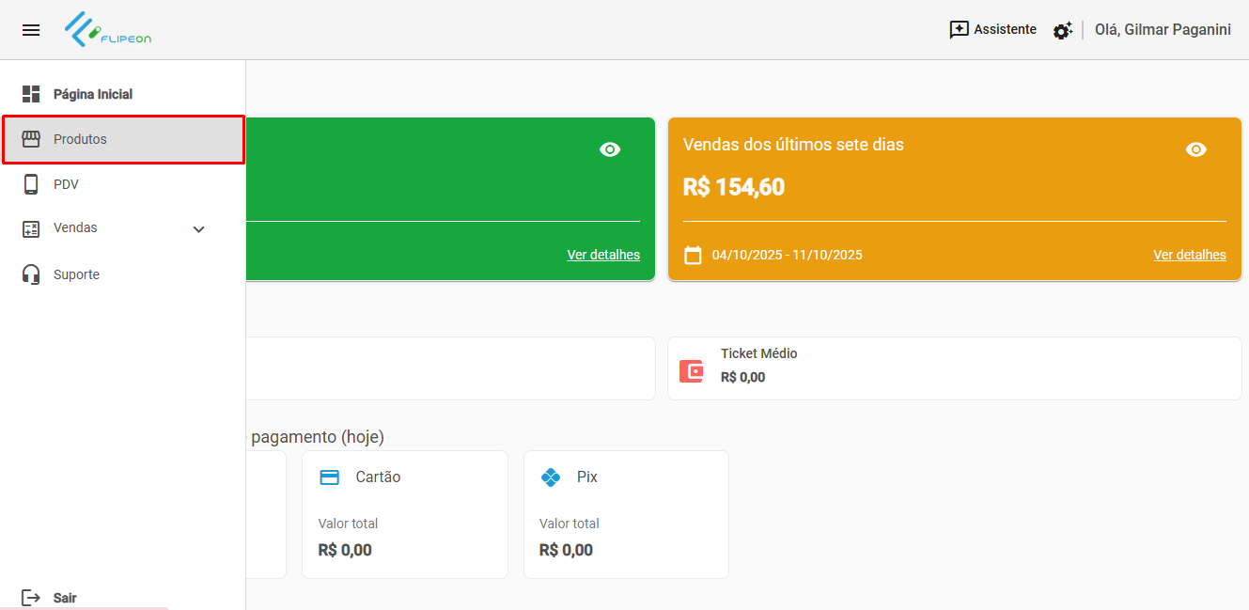Viewport: 1249px width, 610px height.
Task: Click the hamburger menu icon
Action: (31, 30)
